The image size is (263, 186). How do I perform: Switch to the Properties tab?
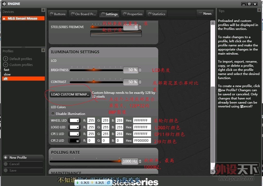click(x=133, y=14)
